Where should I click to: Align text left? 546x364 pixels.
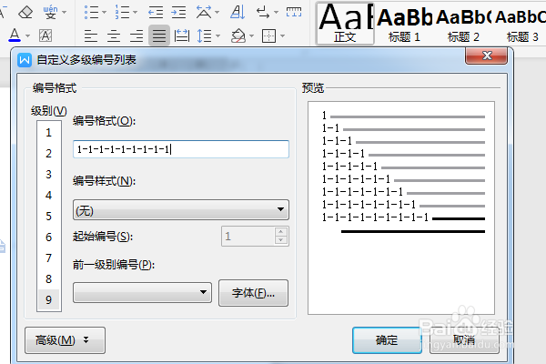tap(91, 35)
